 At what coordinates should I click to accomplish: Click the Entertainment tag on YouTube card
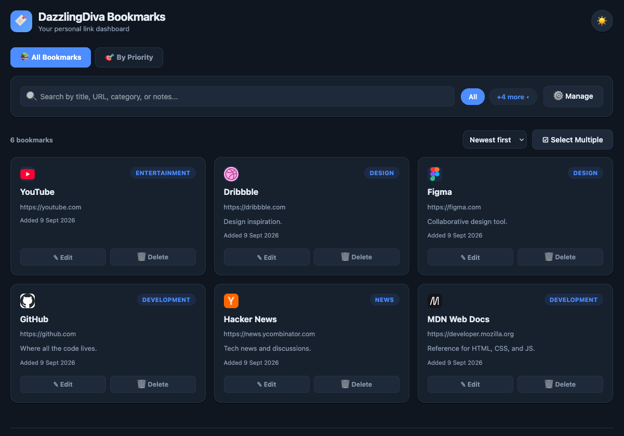(163, 173)
